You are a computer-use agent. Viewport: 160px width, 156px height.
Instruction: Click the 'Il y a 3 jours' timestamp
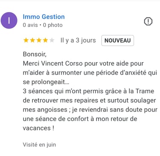(x=78, y=40)
